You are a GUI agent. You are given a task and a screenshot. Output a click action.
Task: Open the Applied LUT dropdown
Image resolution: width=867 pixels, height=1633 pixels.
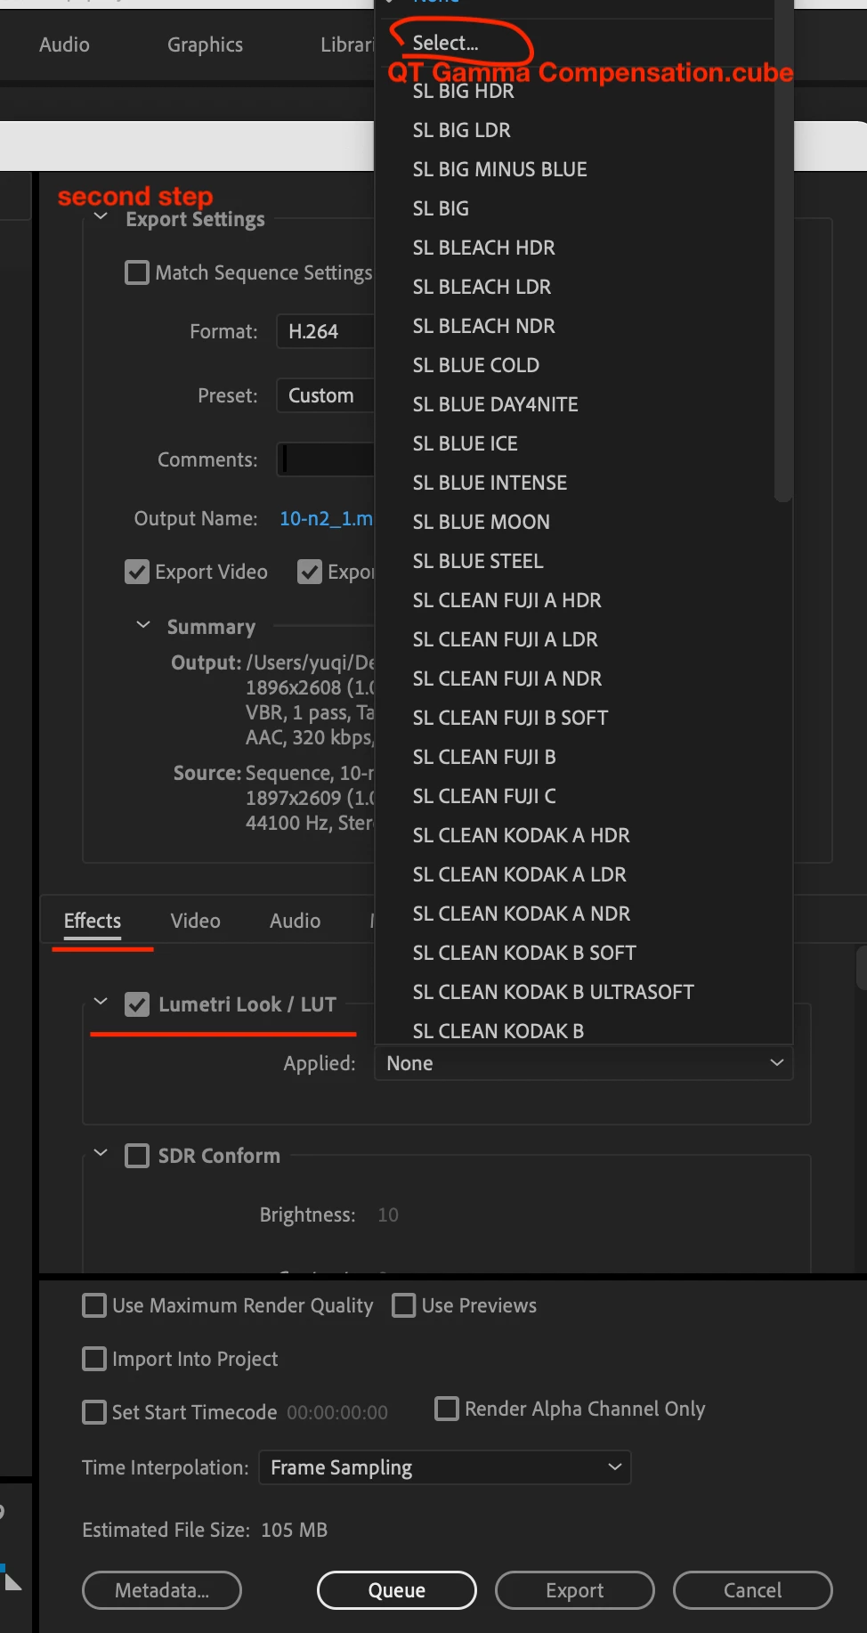click(584, 1063)
